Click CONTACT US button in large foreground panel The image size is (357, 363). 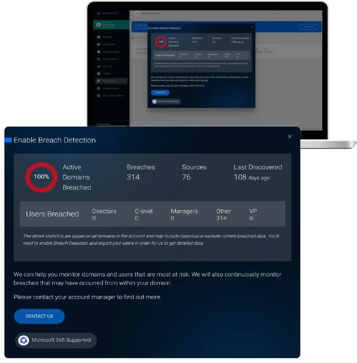point(39,316)
